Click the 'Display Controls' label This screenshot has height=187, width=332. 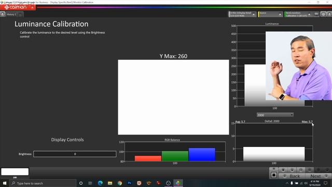[x=67, y=140]
